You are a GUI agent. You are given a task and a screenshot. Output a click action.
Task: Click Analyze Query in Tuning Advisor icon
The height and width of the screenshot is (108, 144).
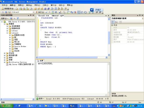tap(56, 12)
